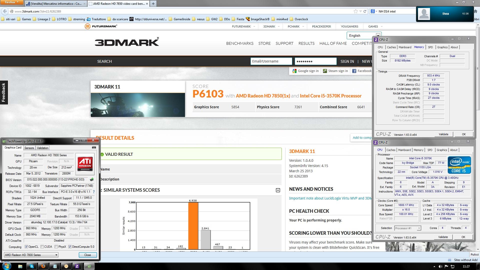Click the Facebook sign in icon
Image resolution: width=480 pixels, height=270 pixels.
[354, 71]
